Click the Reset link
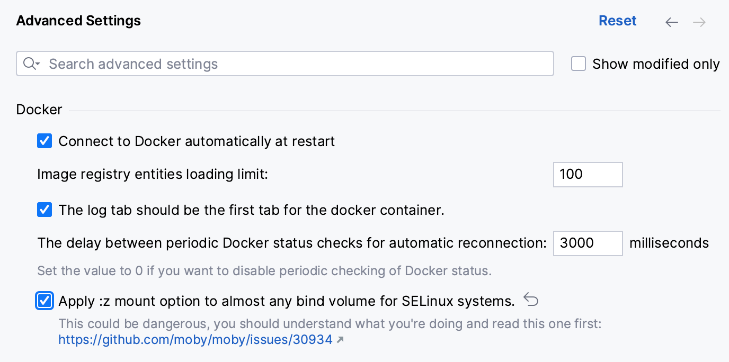729x362 pixels. pos(617,21)
